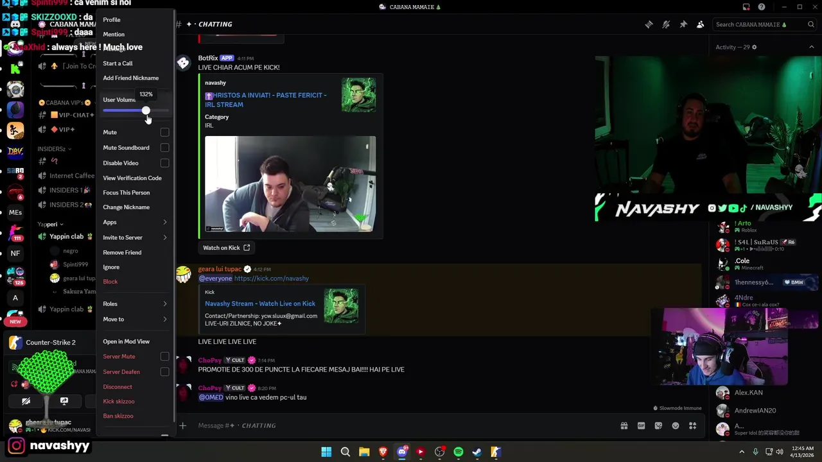Open the emoji picker icon
Viewport: 822px width, 462px height.
pos(676,425)
